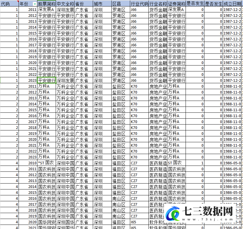Select J66 industry code in the 深发展A row
Image resolution: width=243 pixels, height=229 pixels.
[x=139, y=10]
